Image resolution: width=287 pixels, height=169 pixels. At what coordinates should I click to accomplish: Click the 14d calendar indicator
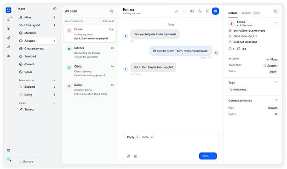pos(241,49)
